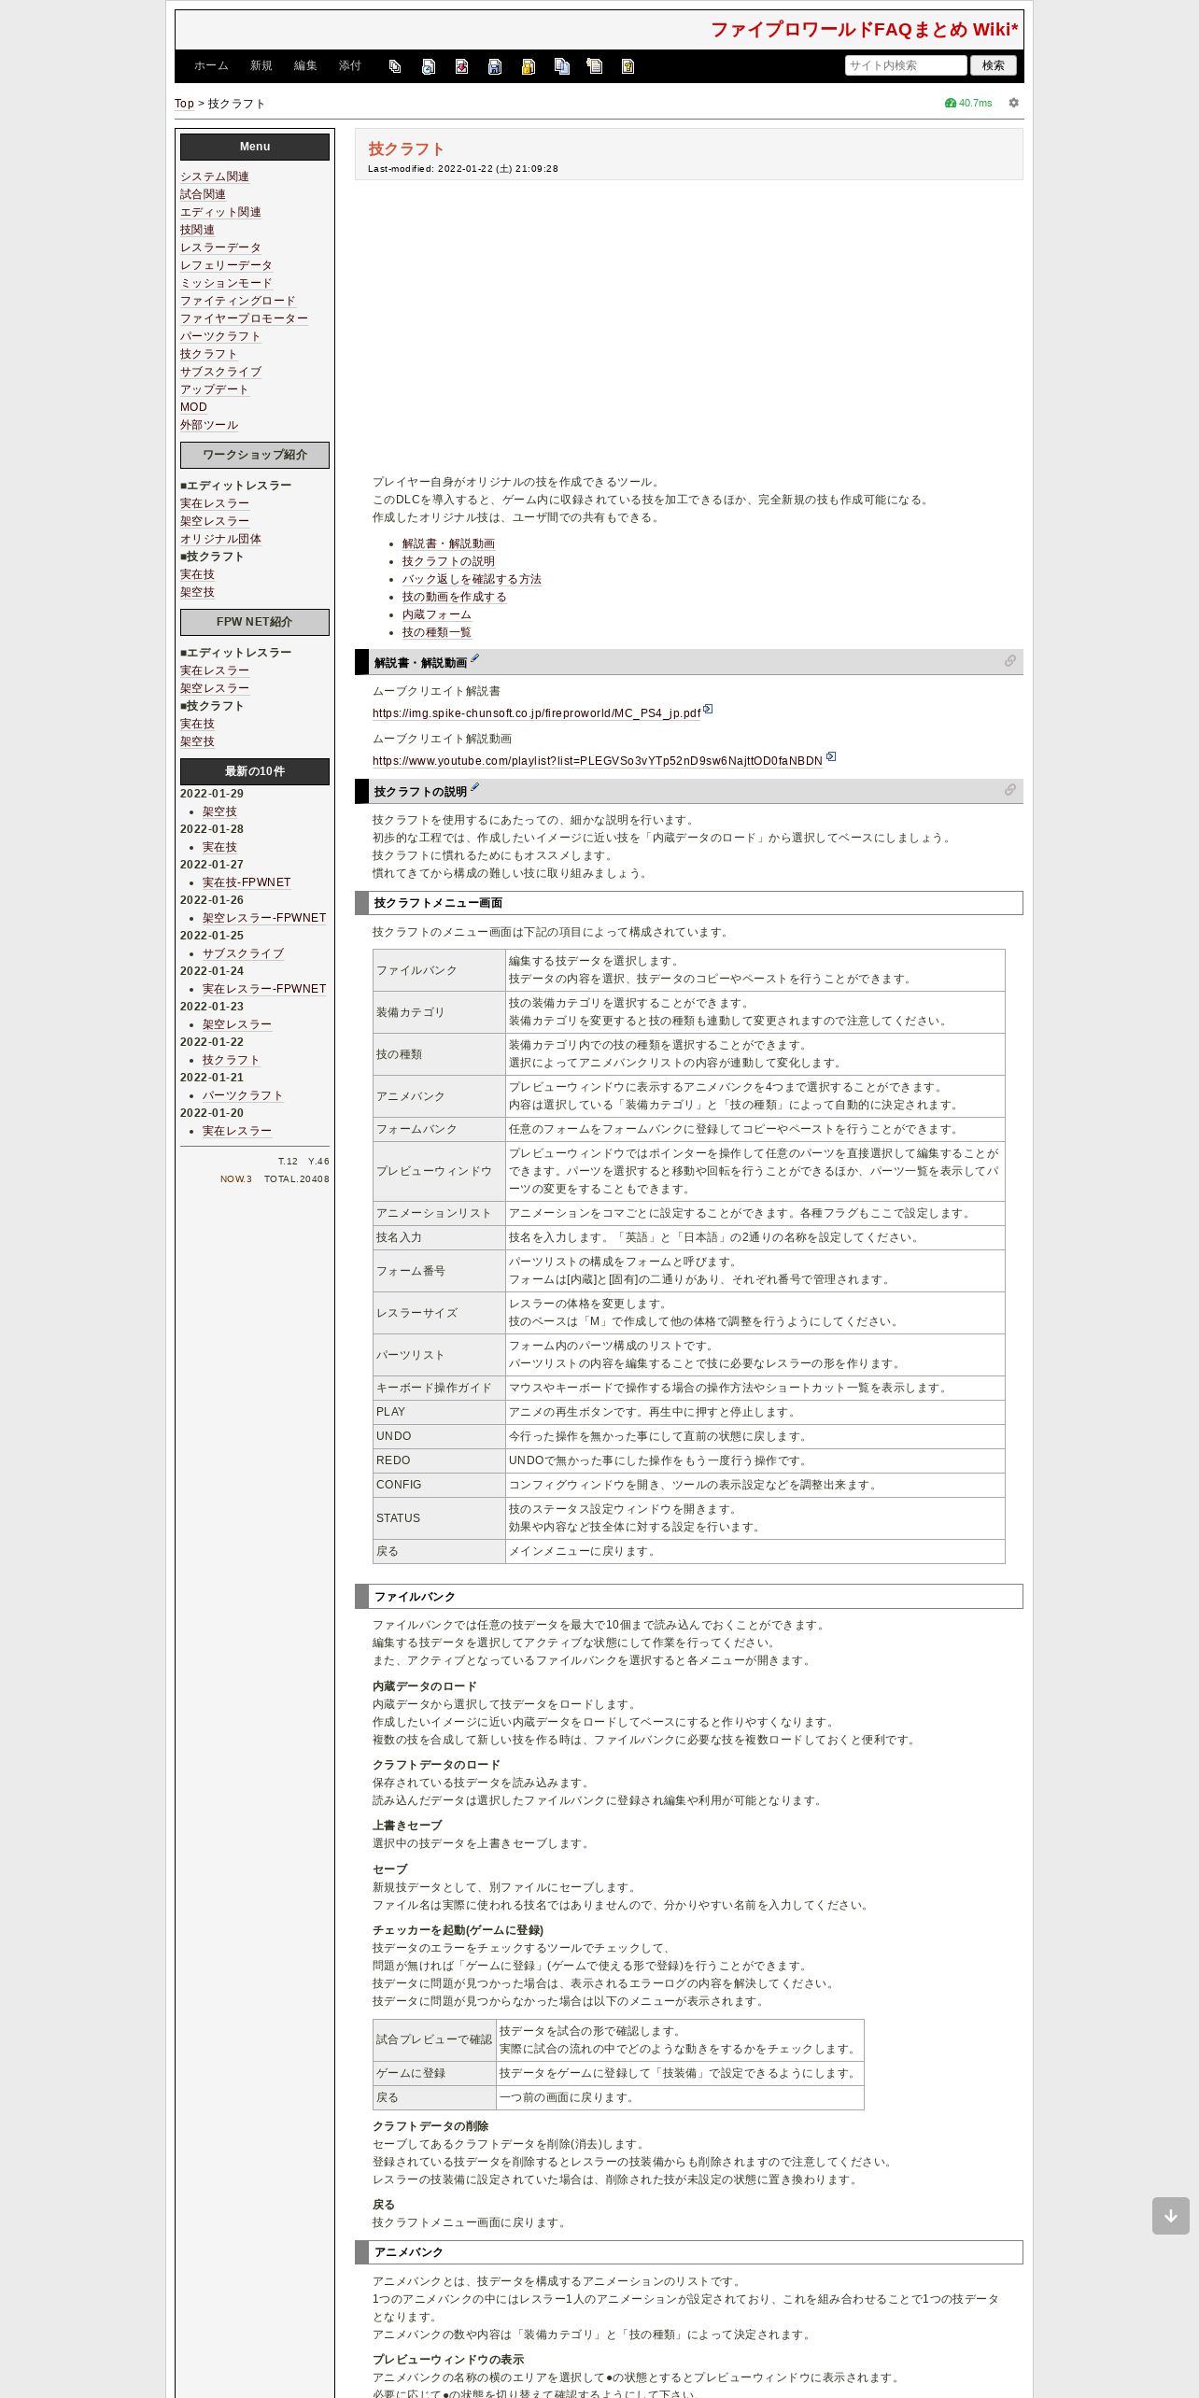The height and width of the screenshot is (2398, 1199).
Task: Open 技クラフト under 2022-01-22
Action: click(231, 1060)
